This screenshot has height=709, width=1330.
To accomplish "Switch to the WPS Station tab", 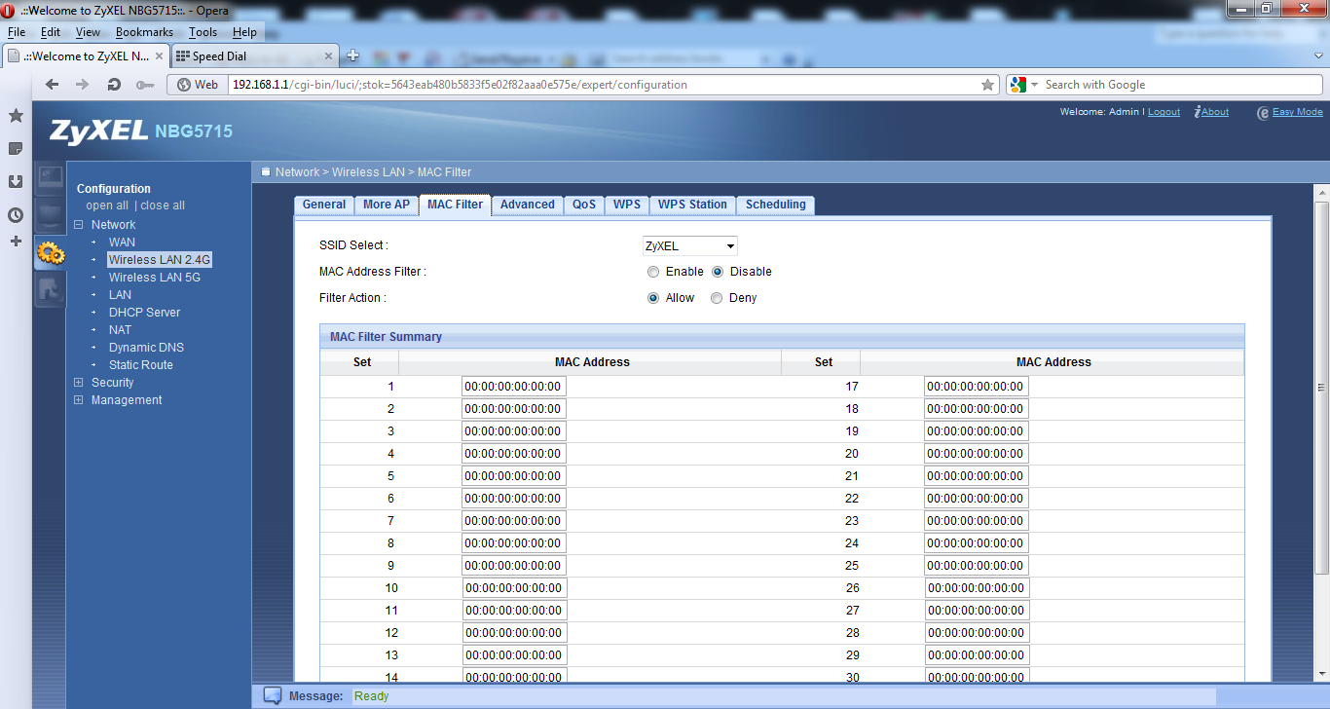I will coord(692,205).
